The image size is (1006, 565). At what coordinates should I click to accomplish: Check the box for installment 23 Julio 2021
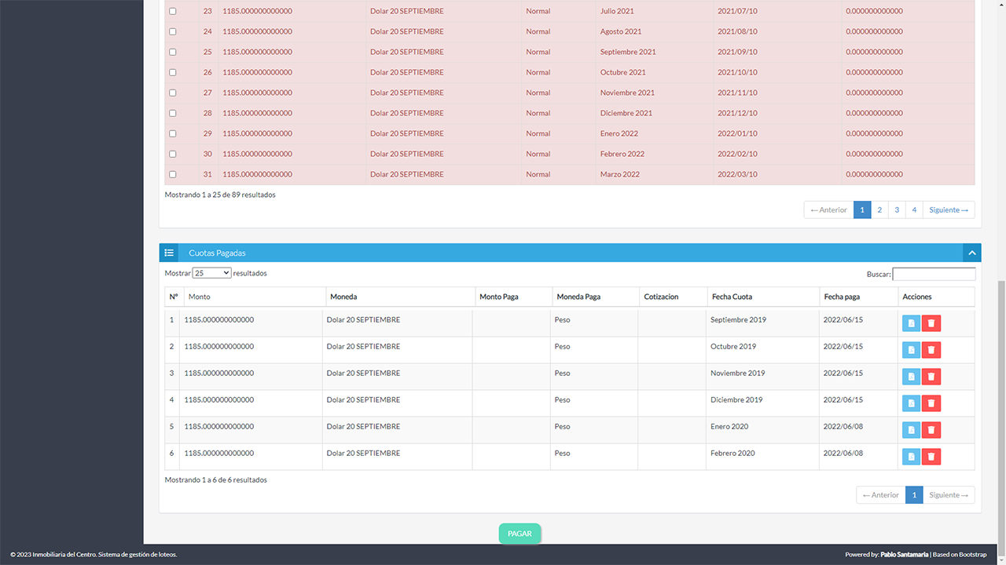pyautogui.click(x=173, y=12)
